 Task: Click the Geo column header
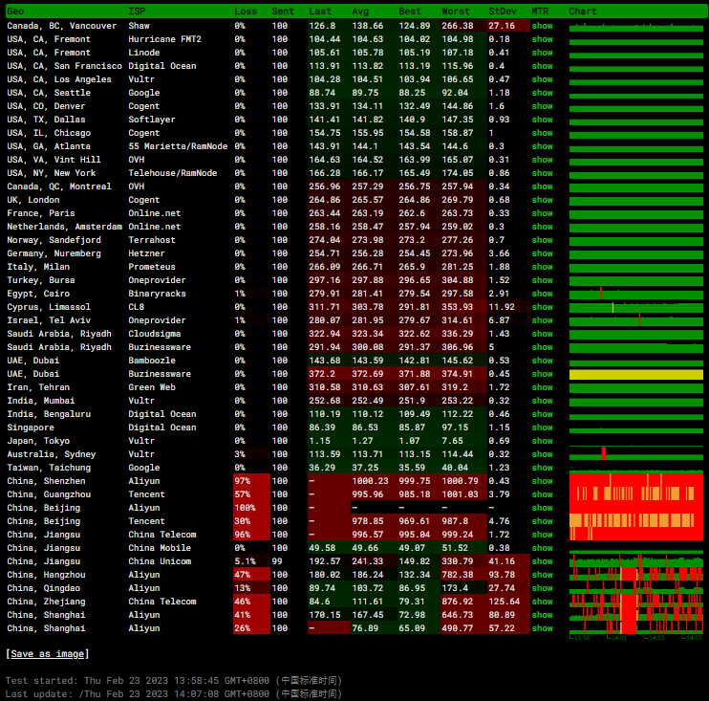click(16, 11)
